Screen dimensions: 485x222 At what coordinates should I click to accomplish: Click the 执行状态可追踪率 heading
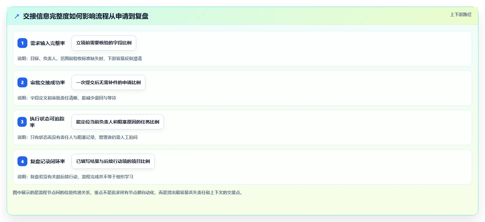pyautogui.click(x=47, y=122)
